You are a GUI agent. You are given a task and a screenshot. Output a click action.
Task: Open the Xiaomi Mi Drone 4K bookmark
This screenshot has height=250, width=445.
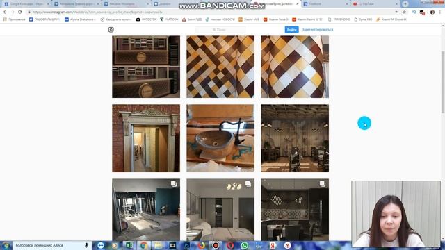tap(391, 19)
